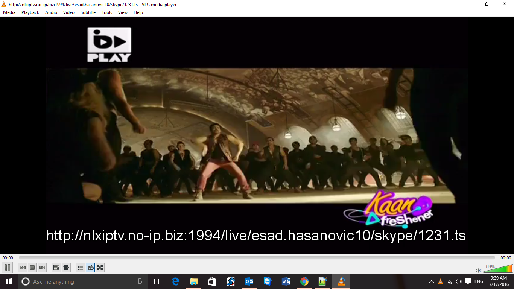Screen dimensions: 514x289
Task: Open the Wi-Fi network tray icon
Action: click(x=450, y=281)
